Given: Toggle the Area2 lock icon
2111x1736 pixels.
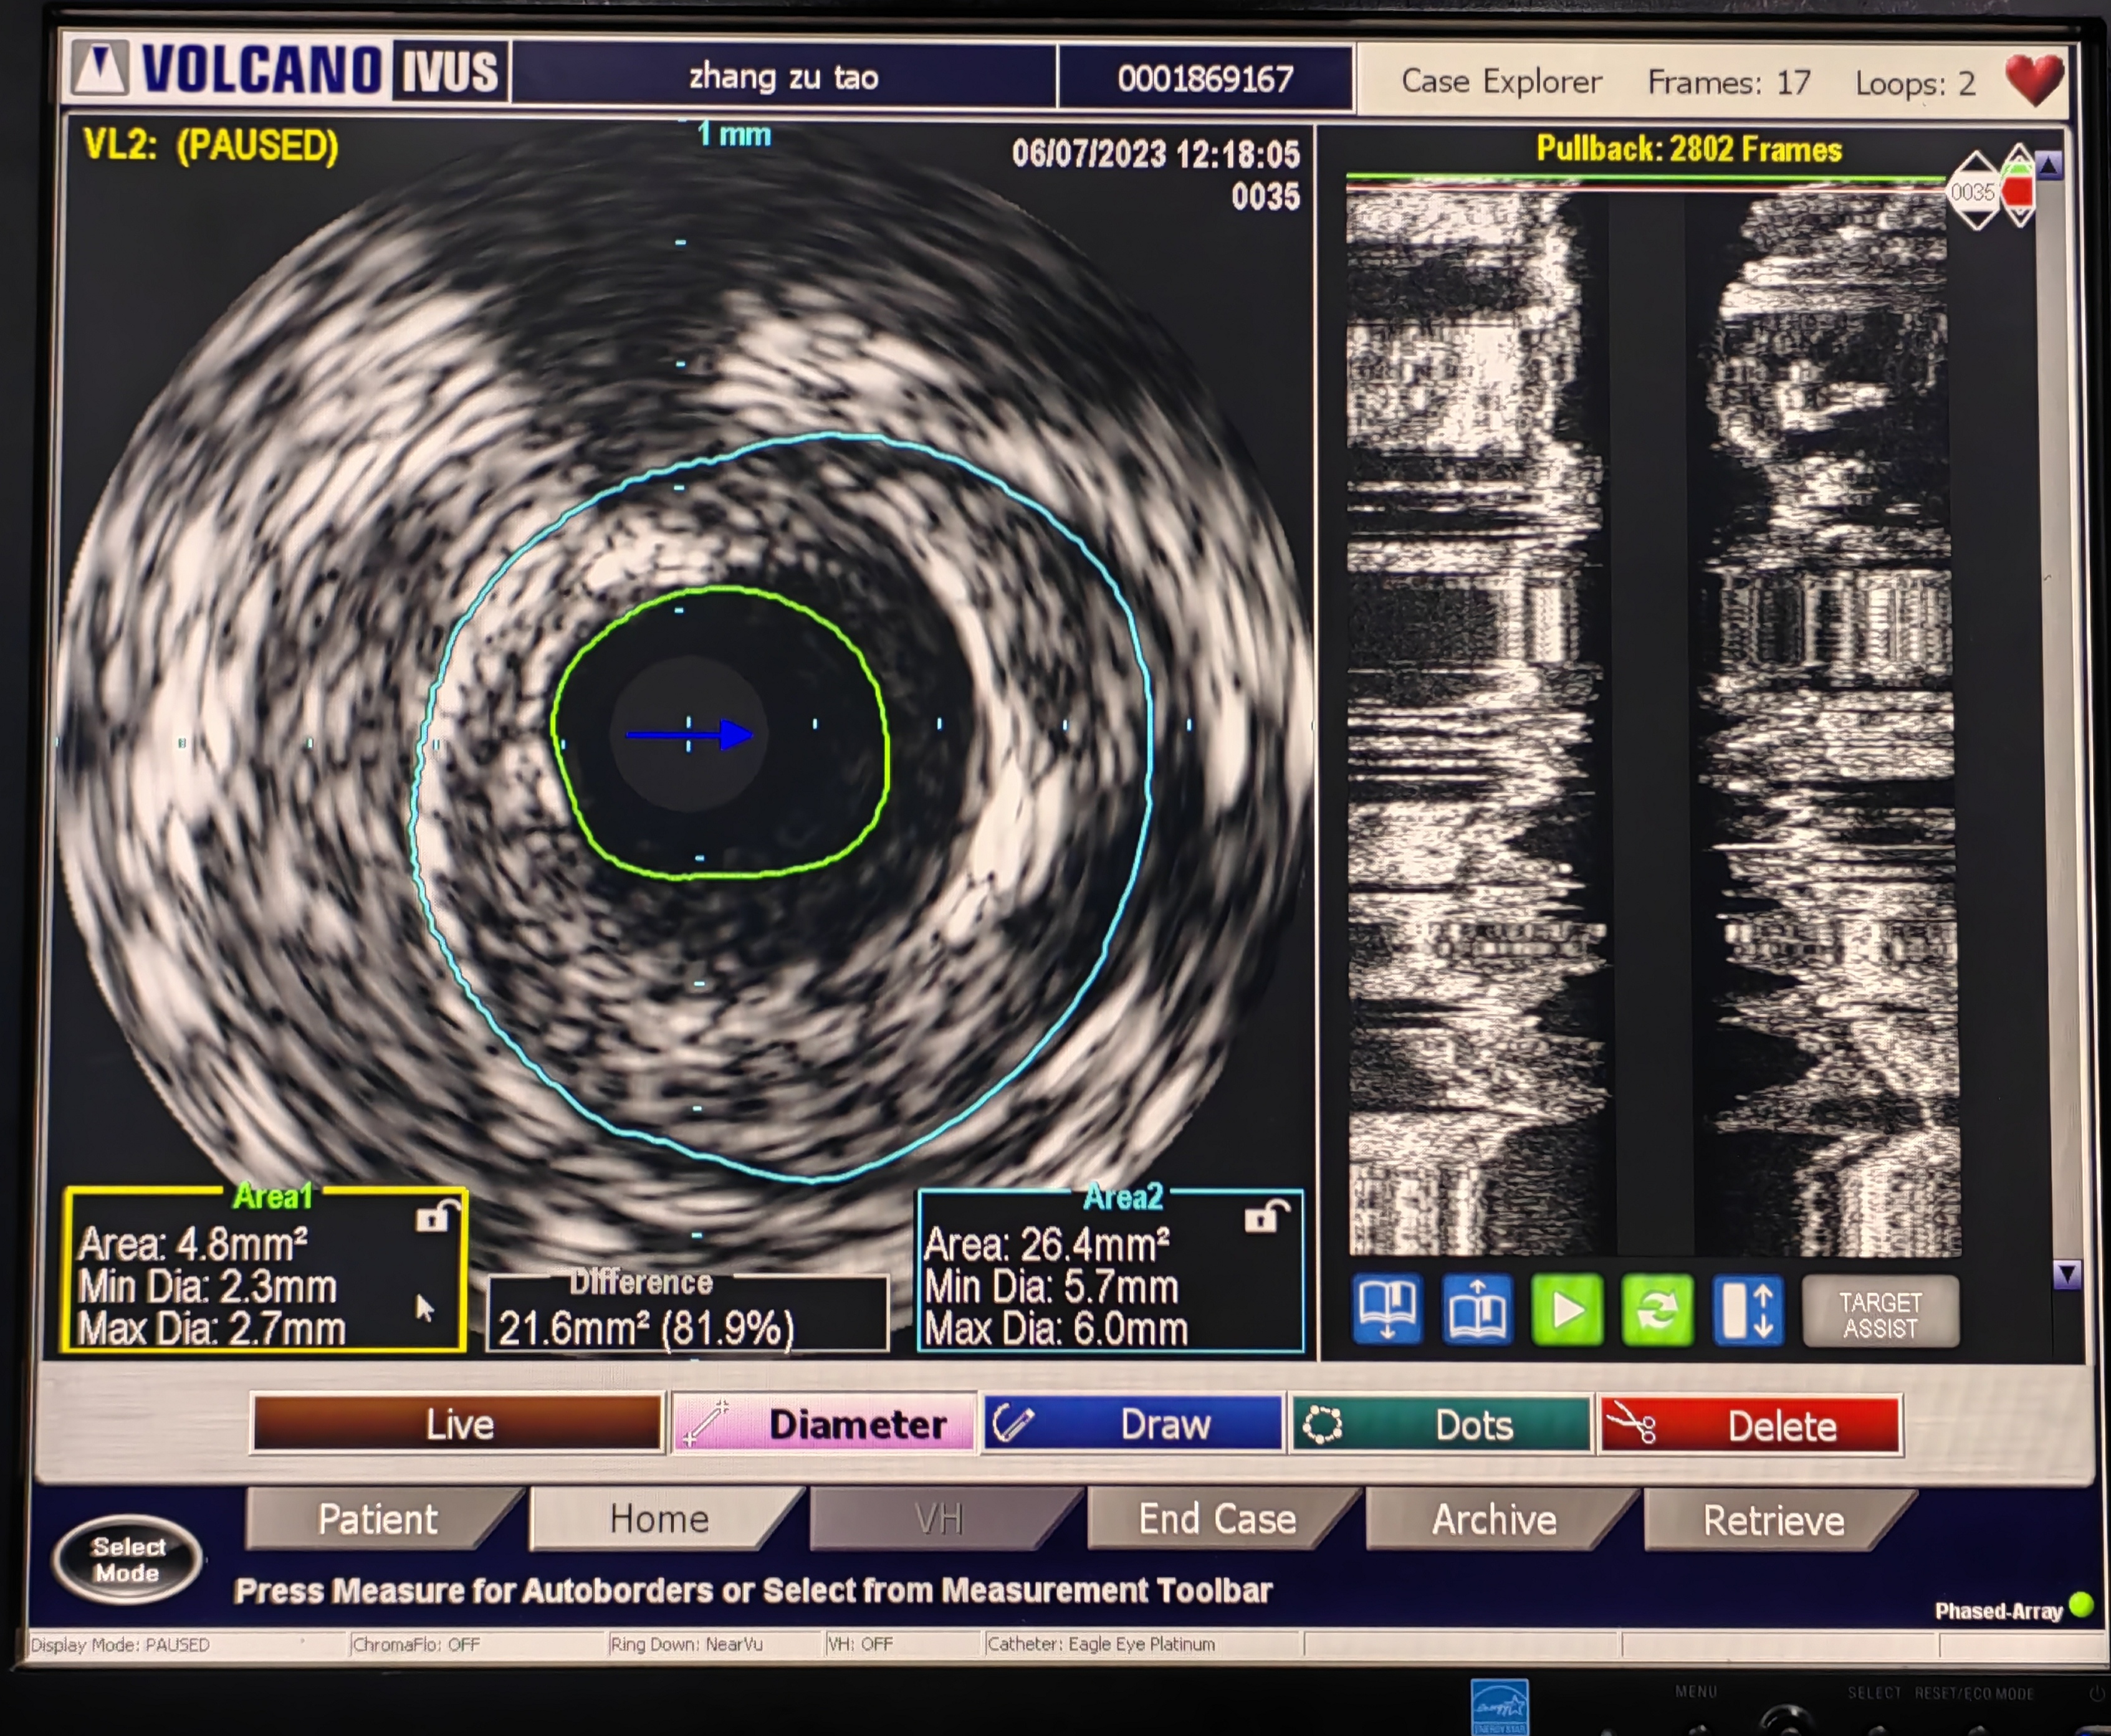Looking at the screenshot, I should (1266, 1216).
